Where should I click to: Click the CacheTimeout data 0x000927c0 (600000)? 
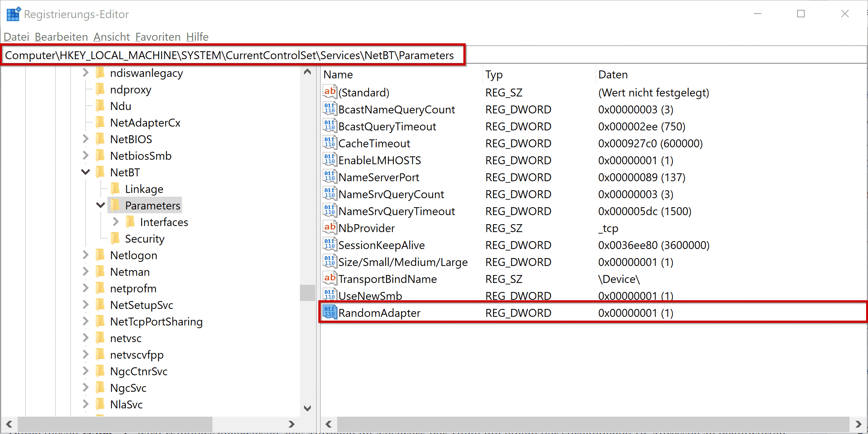coord(650,144)
